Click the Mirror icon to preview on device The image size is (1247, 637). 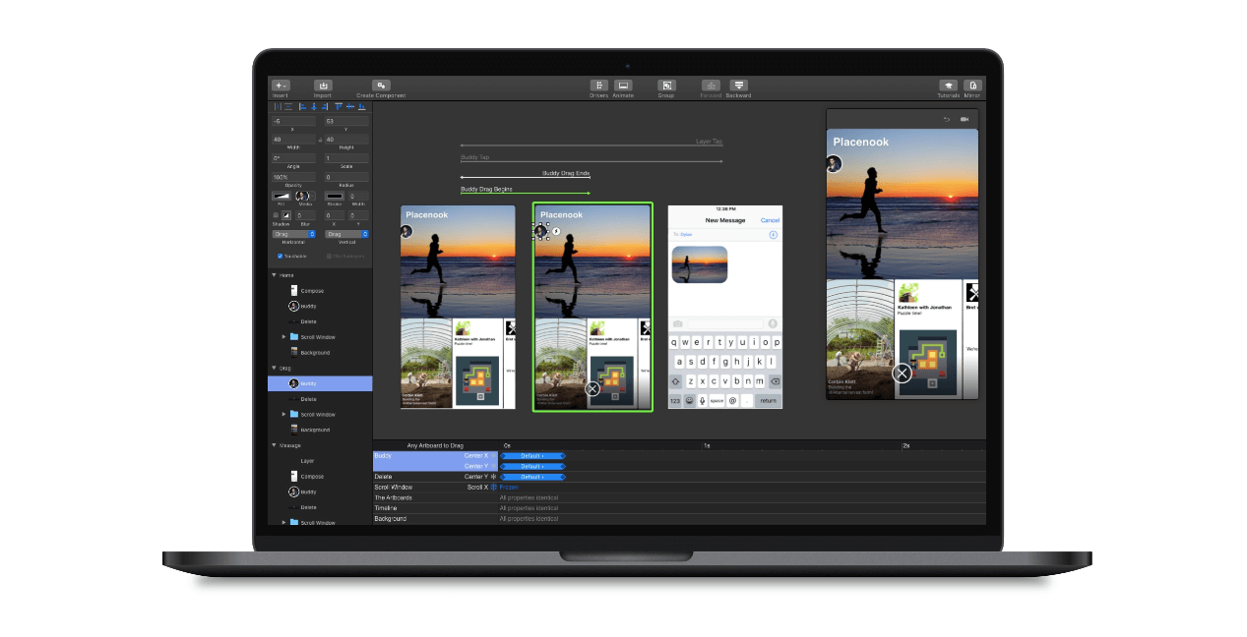pyautogui.click(x=972, y=87)
